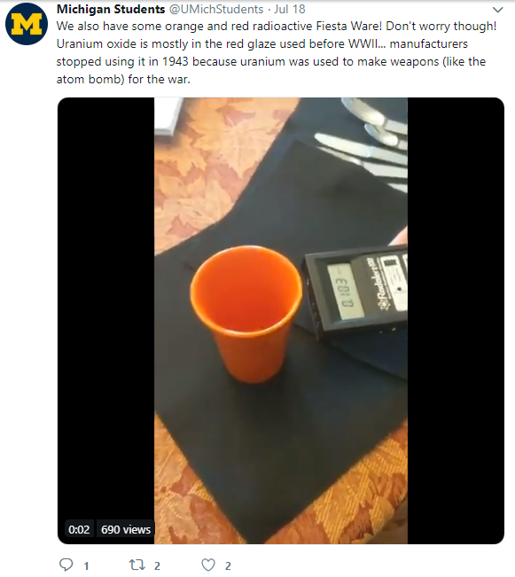Click the silverware at top of video

tap(368, 144)
